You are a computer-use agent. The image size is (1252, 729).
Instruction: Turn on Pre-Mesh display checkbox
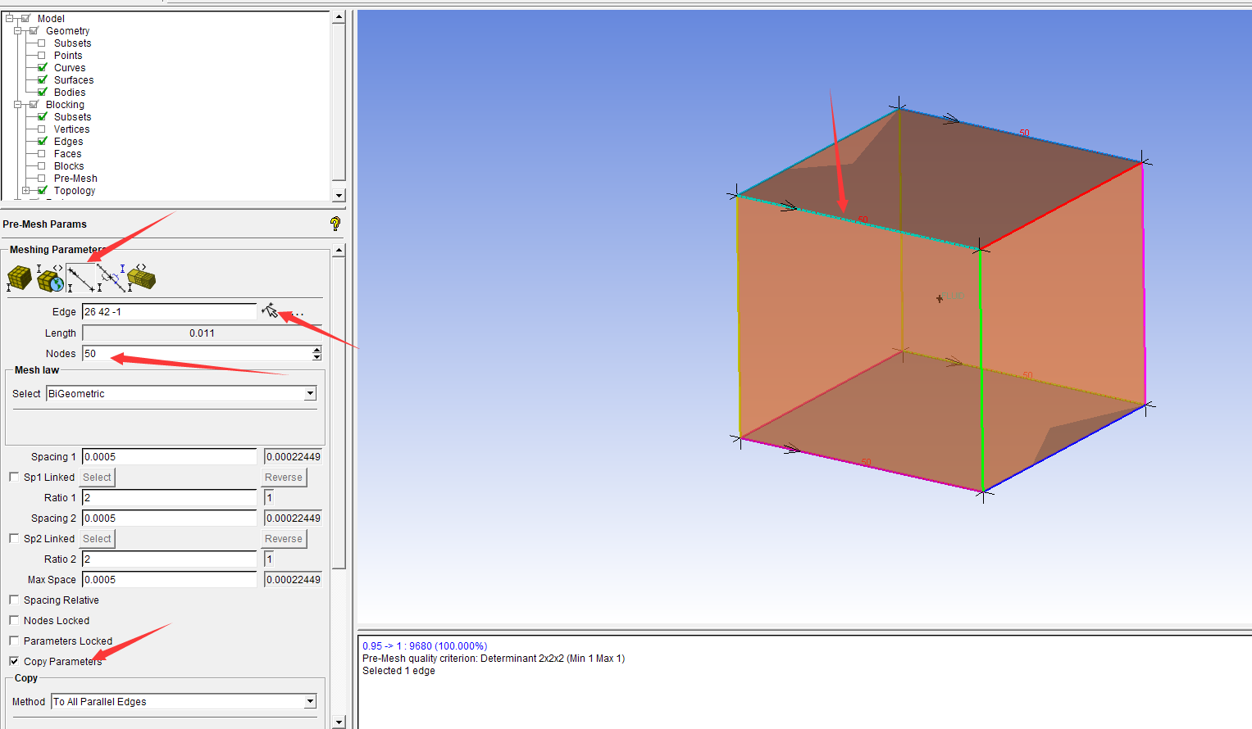point(42,179)
